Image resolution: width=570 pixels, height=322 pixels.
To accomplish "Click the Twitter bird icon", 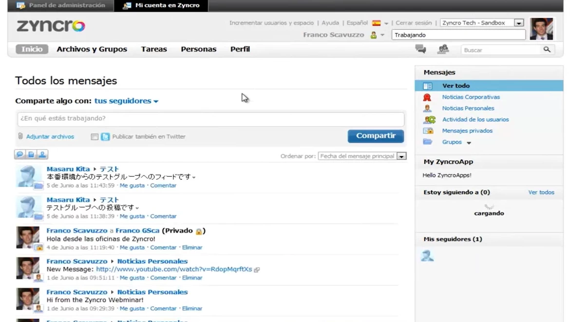I will 105,137.
